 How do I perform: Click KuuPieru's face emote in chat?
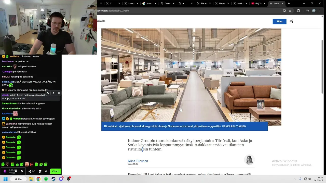coord(16,114)
